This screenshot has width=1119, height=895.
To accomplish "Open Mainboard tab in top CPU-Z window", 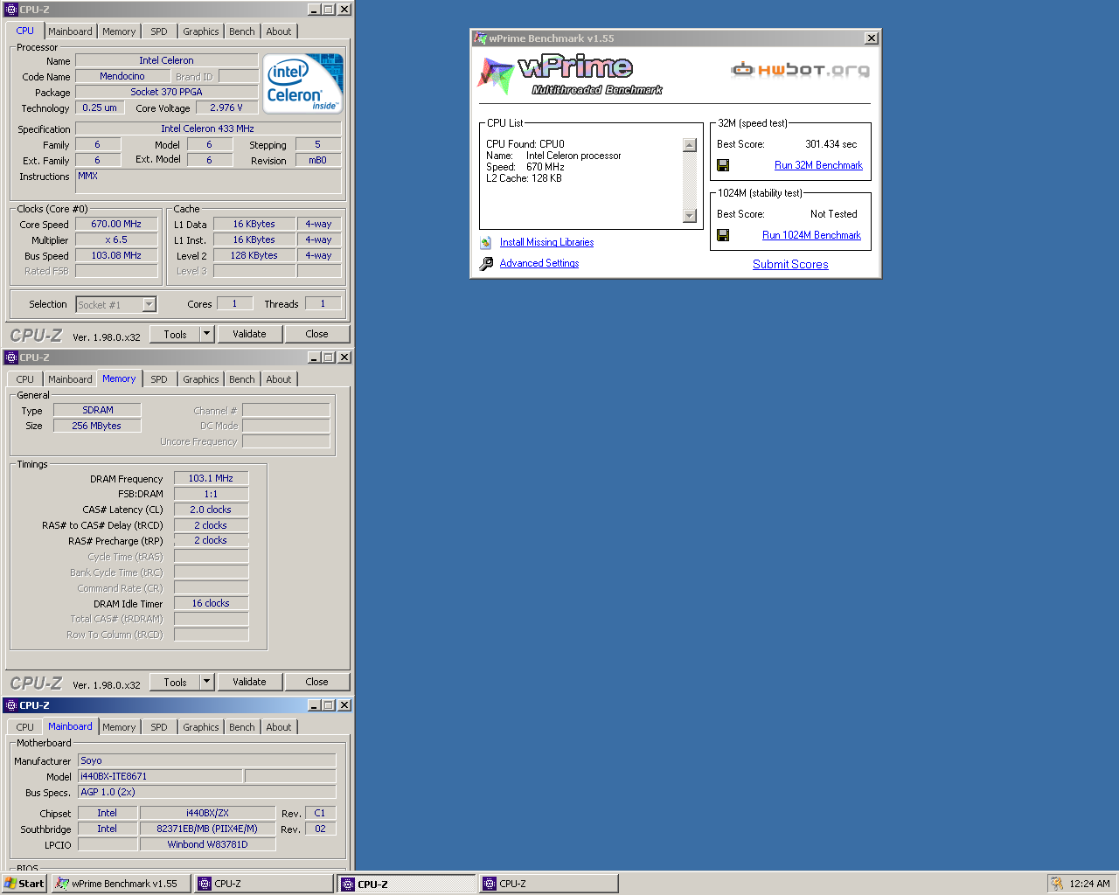I will pos(70,31).
